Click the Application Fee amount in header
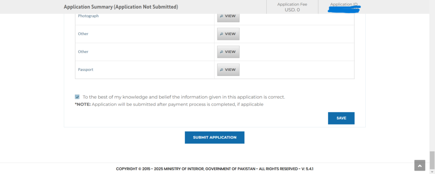 [x=292, y=10]
